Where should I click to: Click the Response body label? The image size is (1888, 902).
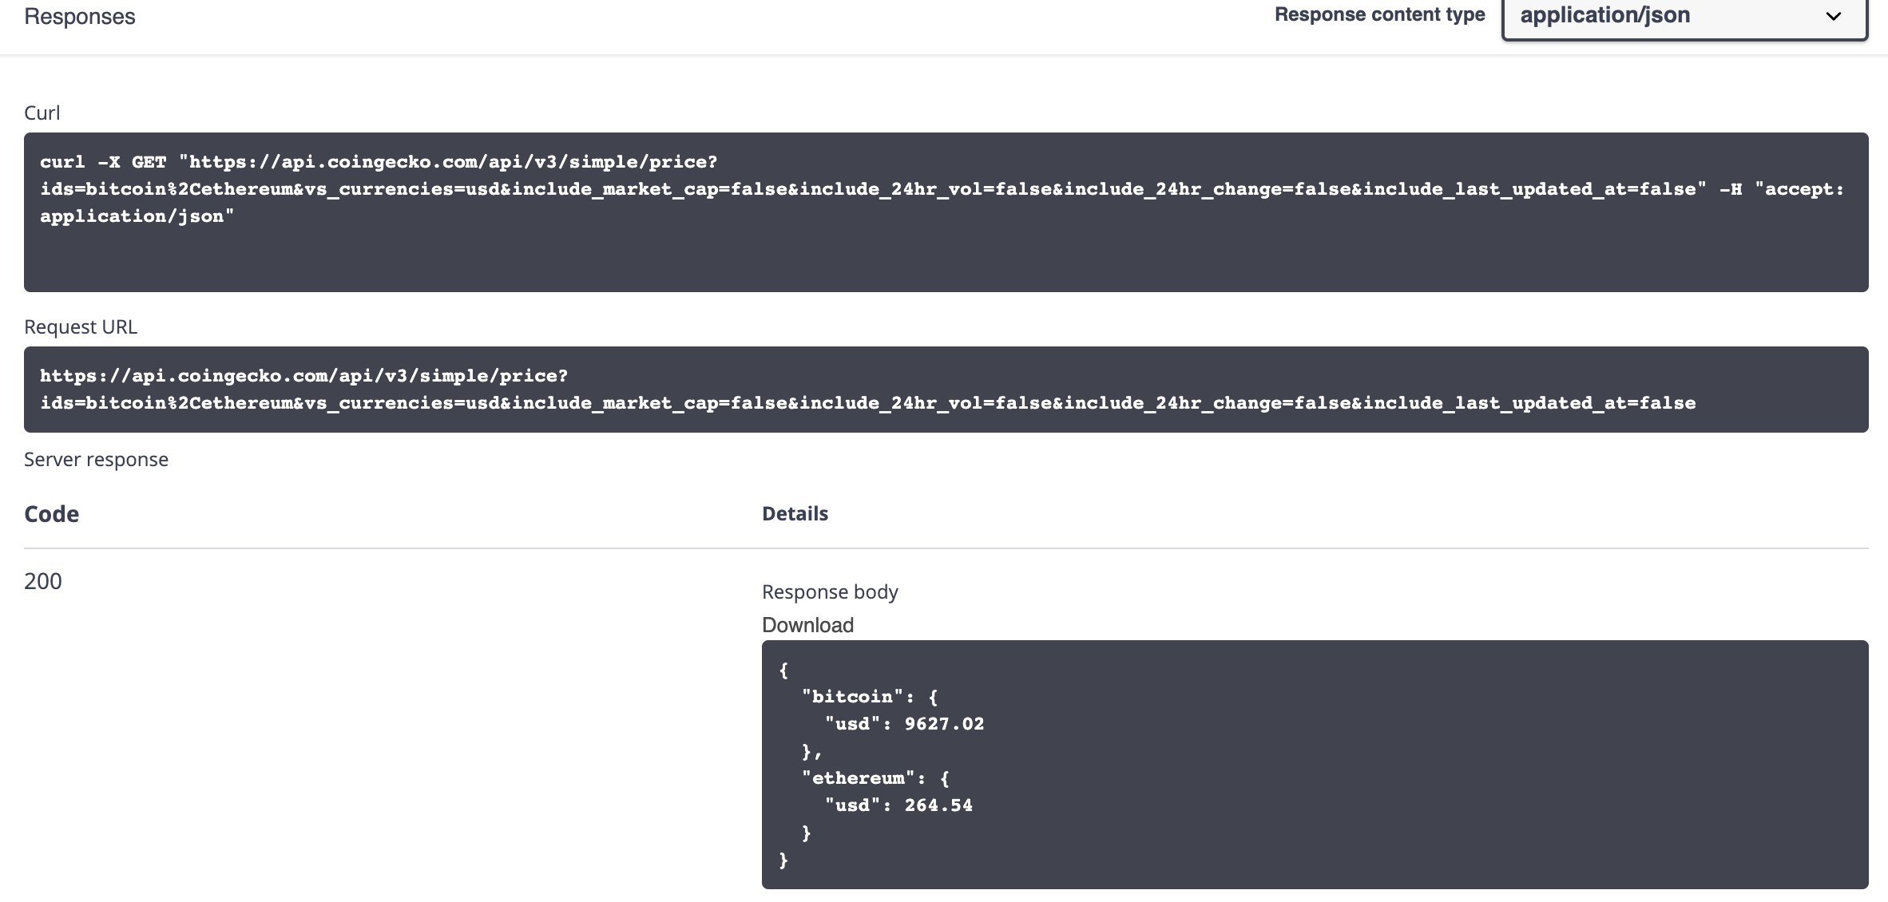pyautogui.click(x=831, y=591)
